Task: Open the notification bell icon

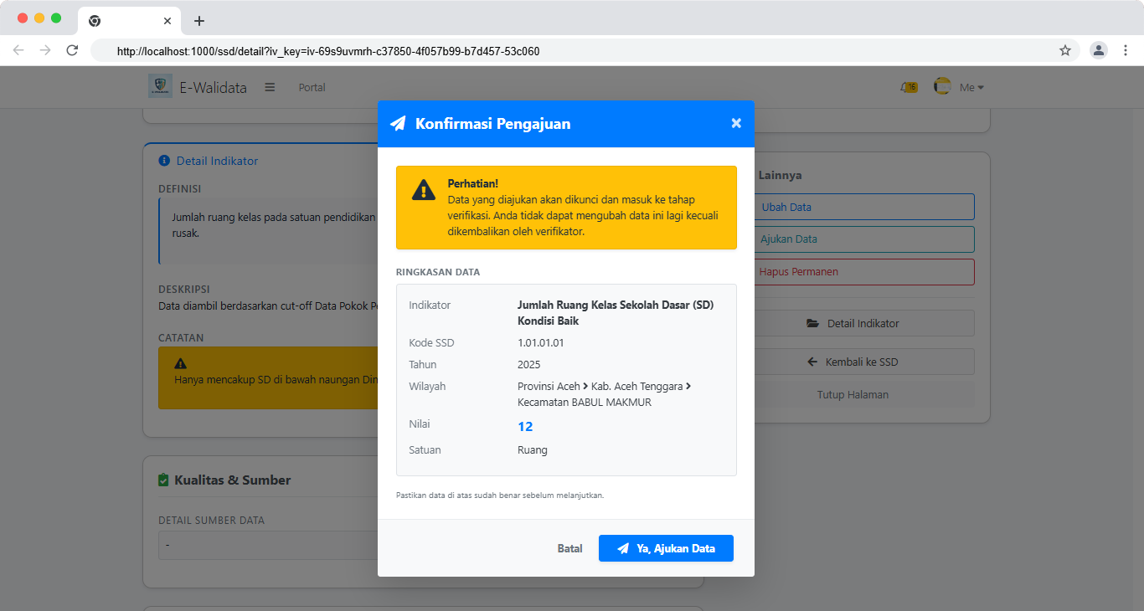Action: click(907, 87)
